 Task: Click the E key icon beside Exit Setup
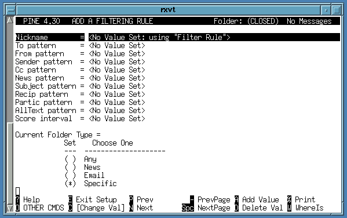pyautogui.click(x=70, y=199)
